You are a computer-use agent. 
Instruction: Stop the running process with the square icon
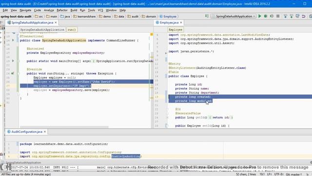278,16
